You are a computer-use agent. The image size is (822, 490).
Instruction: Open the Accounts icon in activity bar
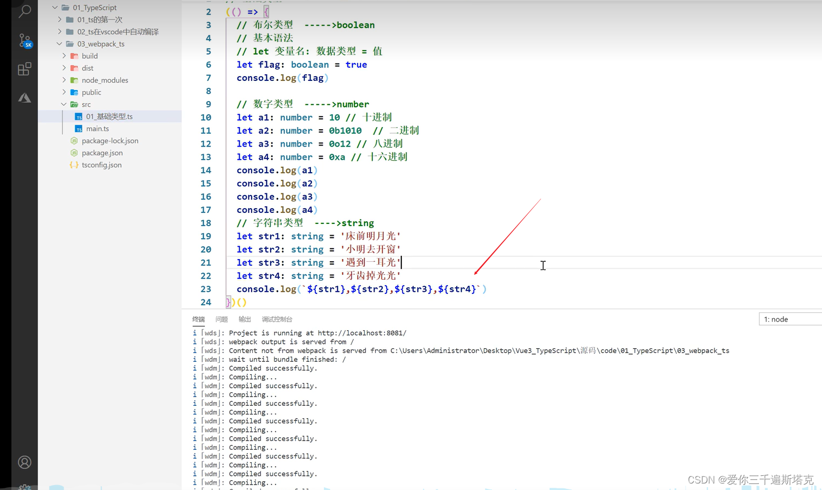[24, 462]
